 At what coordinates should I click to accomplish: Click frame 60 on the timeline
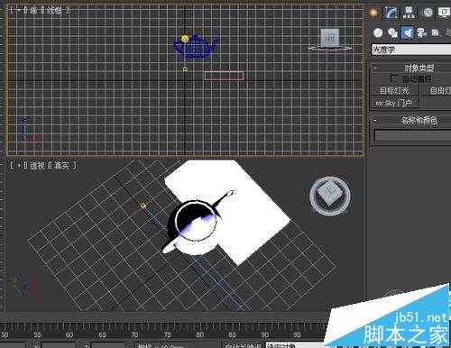pyautogui.click(x=69, y=334)
